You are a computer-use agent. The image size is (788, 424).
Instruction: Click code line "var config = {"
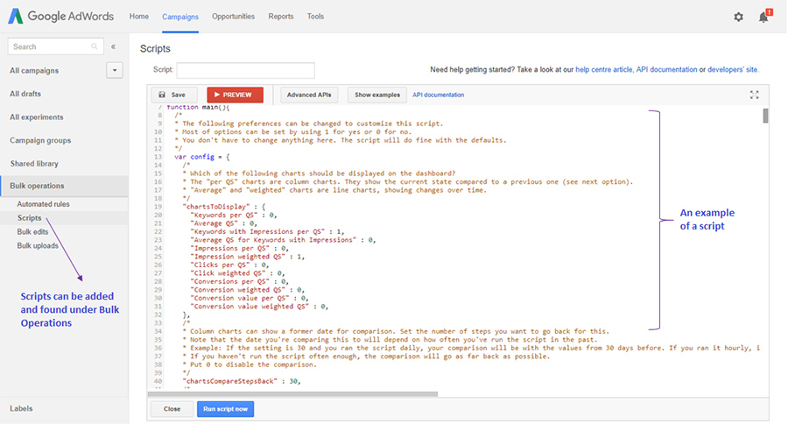202,157
